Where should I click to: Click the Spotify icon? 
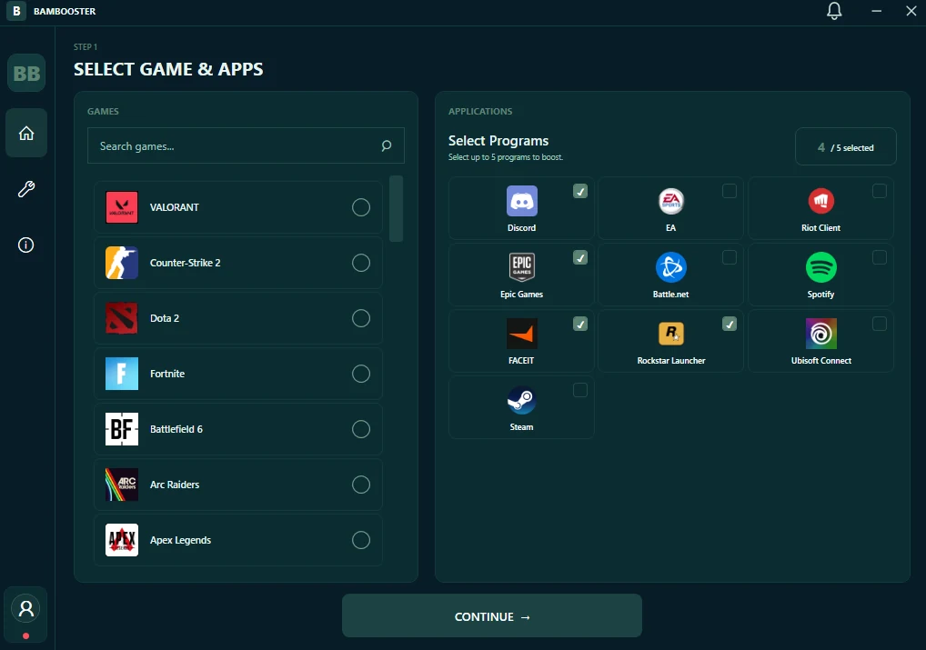click(820, 267)
